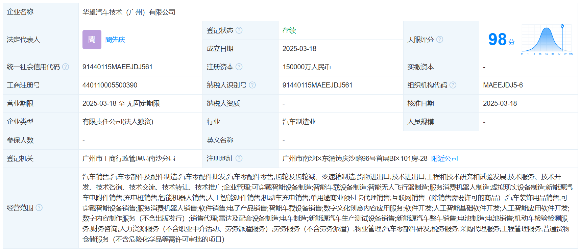Click the 实缴资本 label
The height and width of the screenshot is (251, 580).
[x=420, y=67]
